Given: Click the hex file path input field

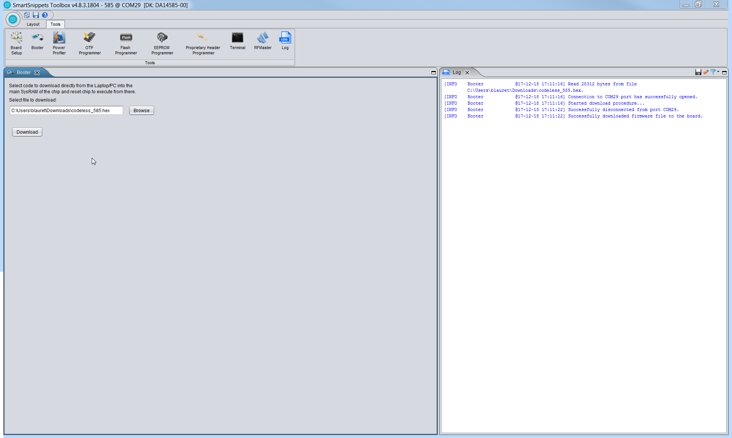Looking at the screenshot, I should tap(66, 110).
